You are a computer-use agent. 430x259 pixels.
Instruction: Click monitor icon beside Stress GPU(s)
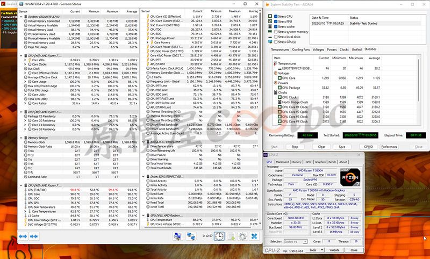[270, 42]
